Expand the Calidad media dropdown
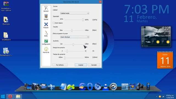Screen dimensions: 176x99 click(75, 13)
